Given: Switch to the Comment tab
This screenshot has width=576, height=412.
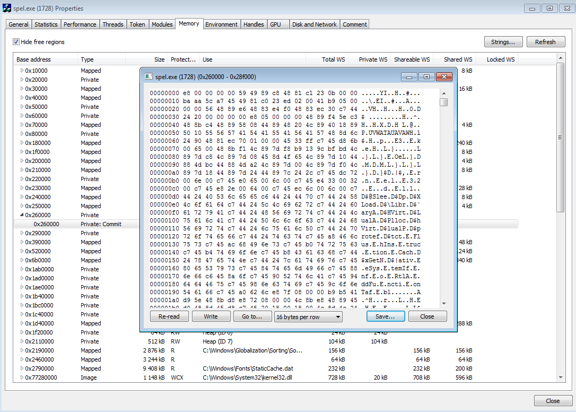Looking at the screenshot, I should 355,24.
